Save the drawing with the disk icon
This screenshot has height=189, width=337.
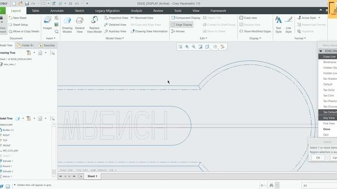pyautogui.click(x=27, y=4)
